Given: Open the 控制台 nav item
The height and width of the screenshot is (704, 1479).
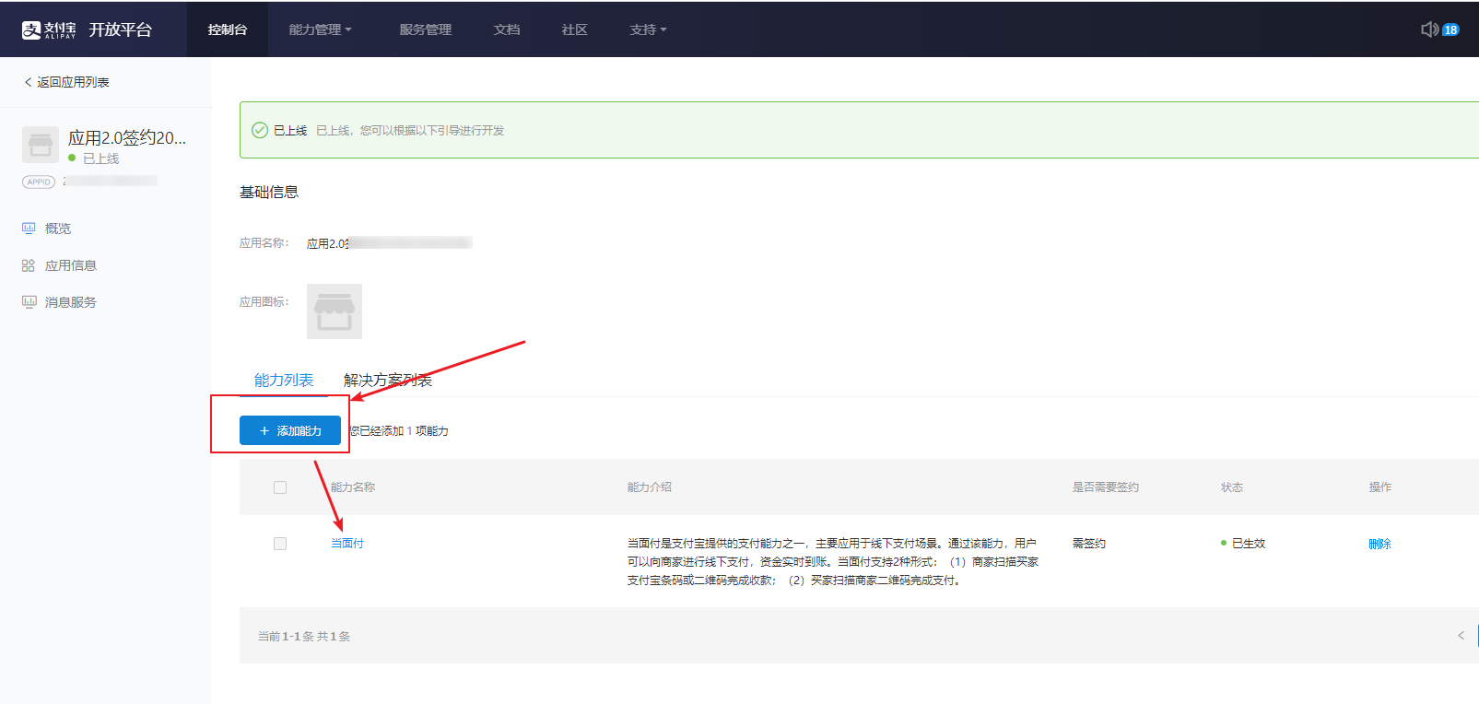Looking at the screenshot, I should [228, 29].
